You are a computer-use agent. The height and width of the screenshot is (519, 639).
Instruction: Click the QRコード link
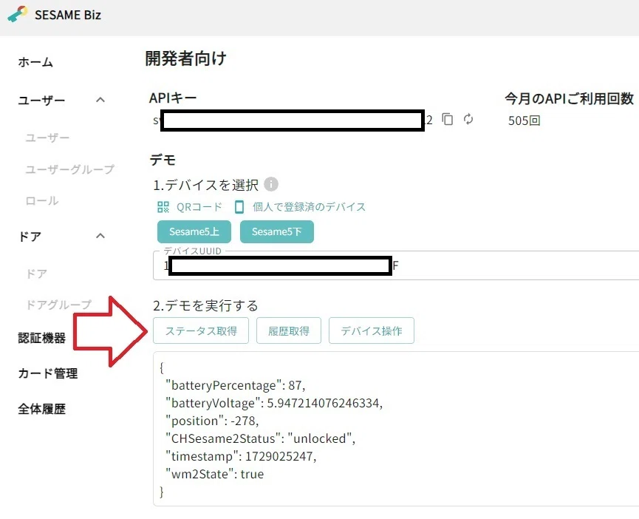[x=199, y=207]
